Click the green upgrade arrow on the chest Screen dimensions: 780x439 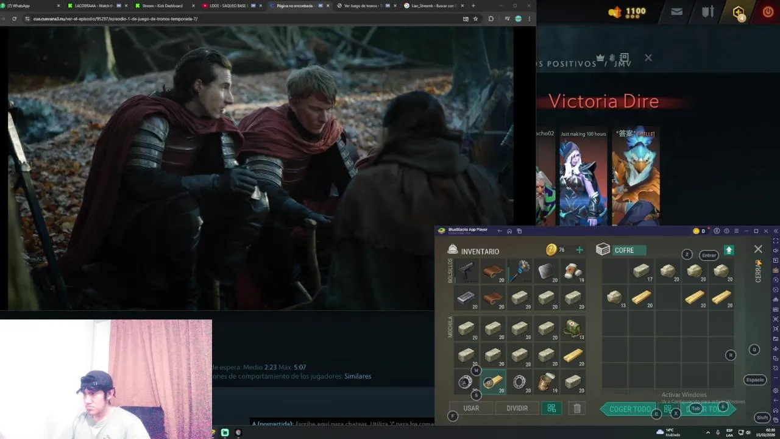tap(729, 250)
